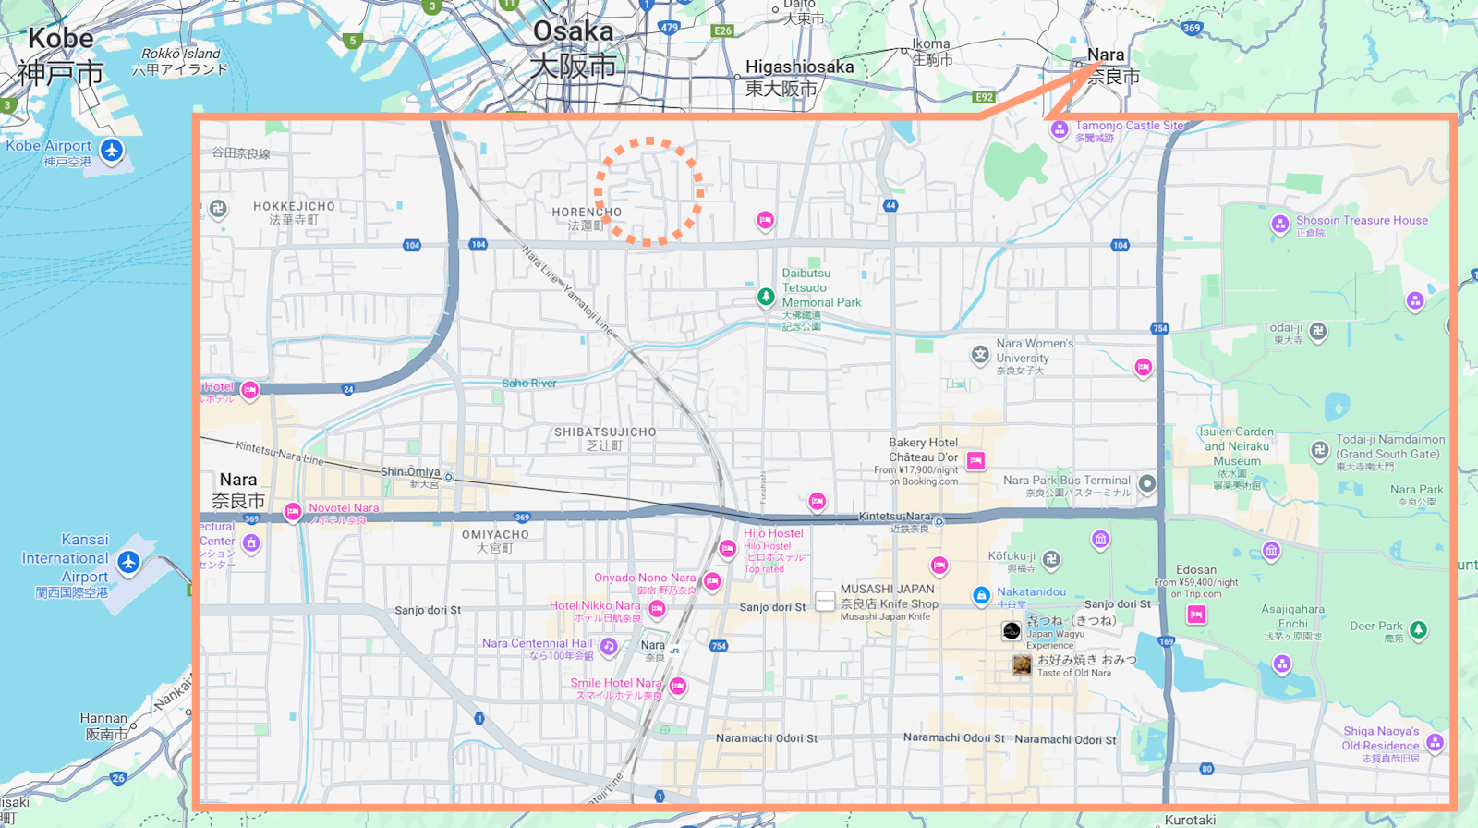The height and width of the screenshot is (828, 1478).
Task: Select the Nara Park Bus Terminal pin
Action: (1147, 483)
